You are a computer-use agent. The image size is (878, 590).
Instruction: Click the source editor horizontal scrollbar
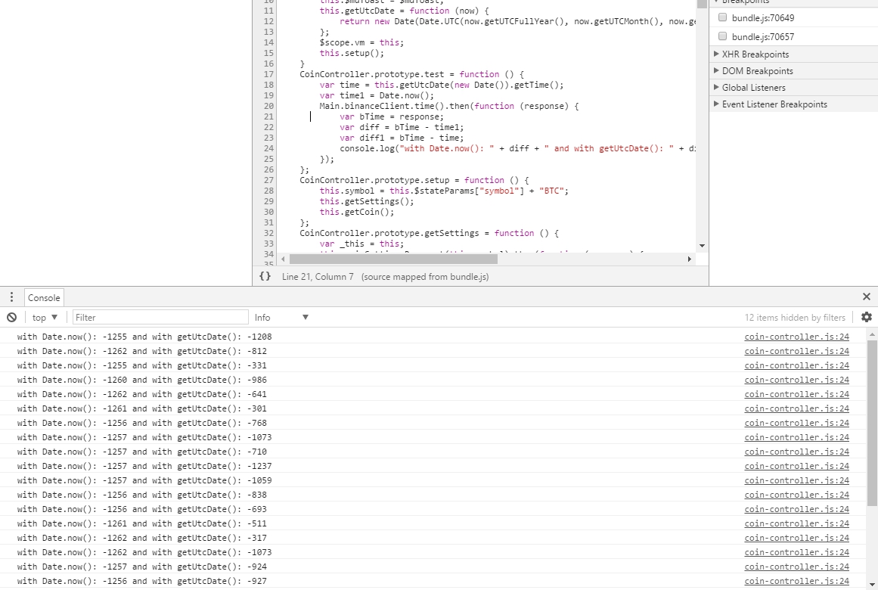[x=393, y=259]
